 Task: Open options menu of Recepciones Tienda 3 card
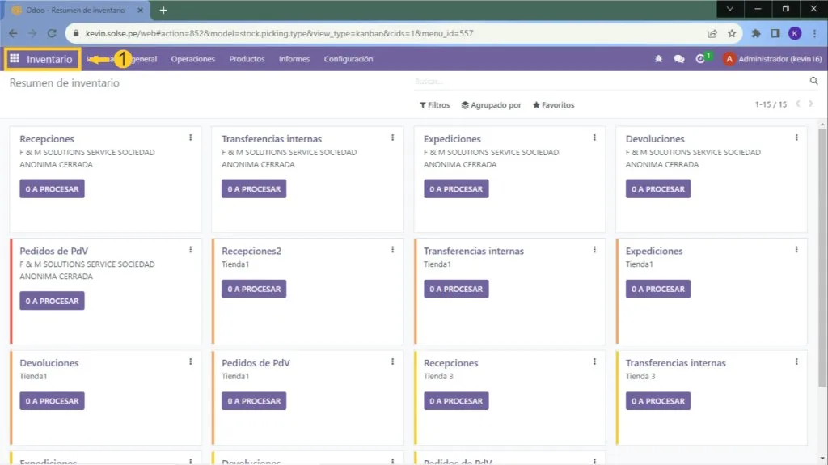tap(594, 361)
